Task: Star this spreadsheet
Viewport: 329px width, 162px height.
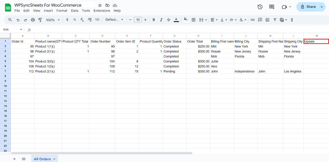Action: (x=100, y=5)
